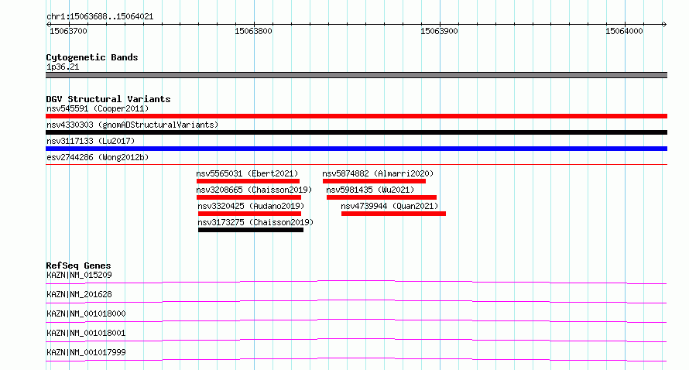Click the nsv3117133 (Lu2017) label
This screenshot has width=689, height=370.
[x=91, y=141]
